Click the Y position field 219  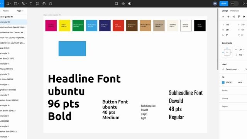click(243, 25)
